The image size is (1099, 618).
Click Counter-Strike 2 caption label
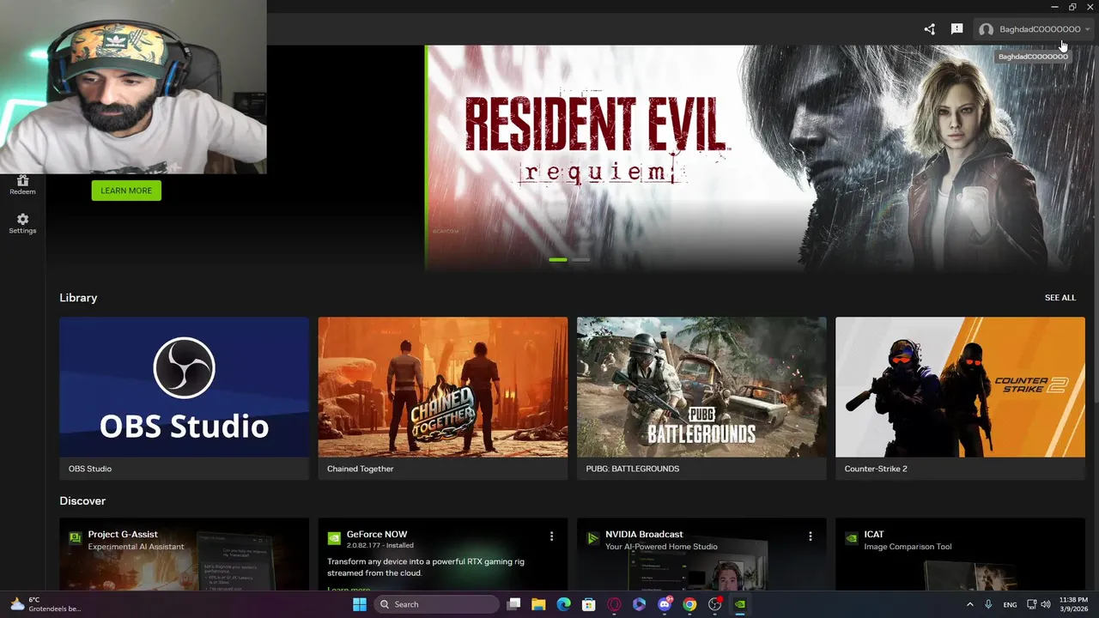(x=876, y=469)
